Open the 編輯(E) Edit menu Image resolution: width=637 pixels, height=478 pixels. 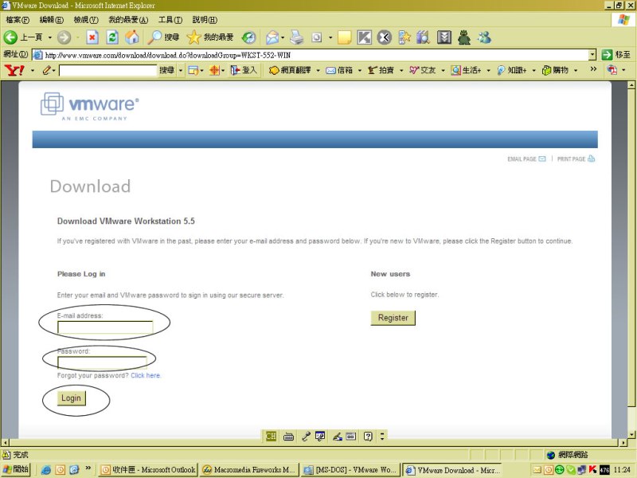pyautogui.click(x=52, y=19)
